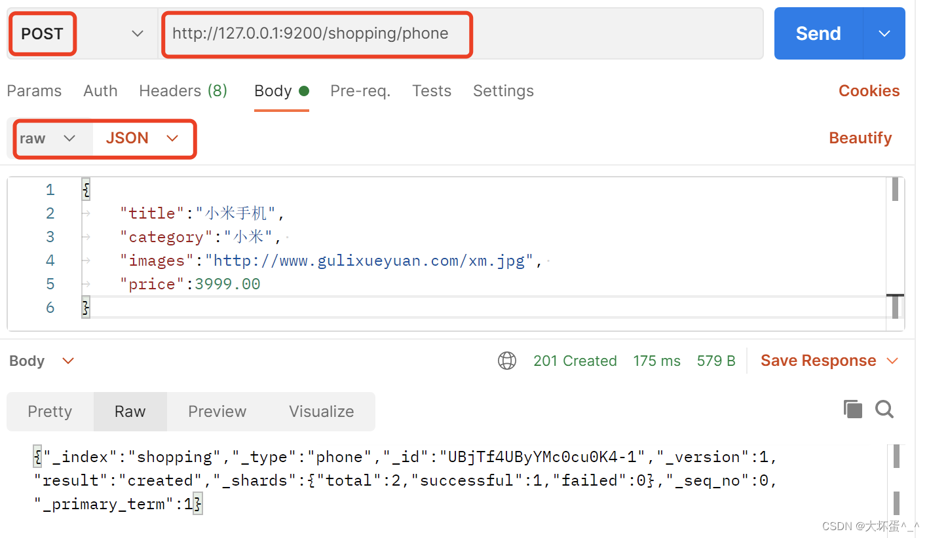Click the 175 ms response time
Image resolution: width=929 pixels, height=538 pixels.
pos(656,361)
